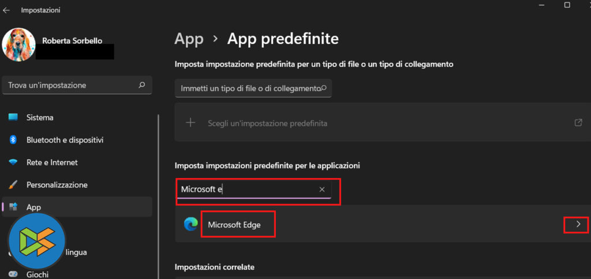Screen dimensions: 591x279
Task: Click the search magnifier in Trova un'impostazione
Action: click(x=142, y=85)
